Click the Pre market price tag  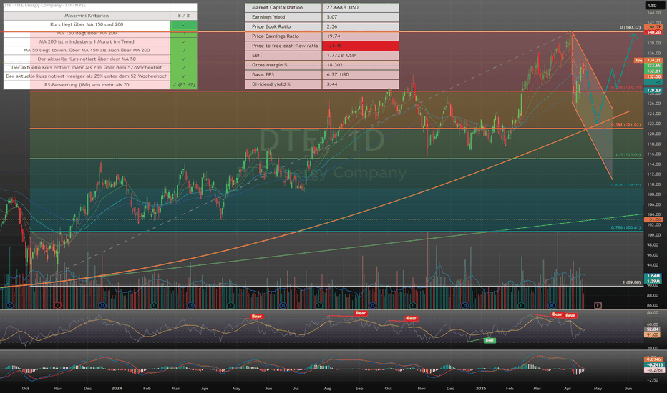638,61
